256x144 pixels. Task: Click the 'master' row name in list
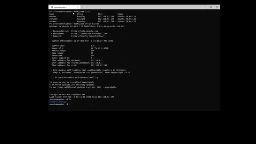point(53,16)
